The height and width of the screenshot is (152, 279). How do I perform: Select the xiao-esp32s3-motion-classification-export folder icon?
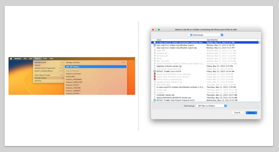point(155,45)
